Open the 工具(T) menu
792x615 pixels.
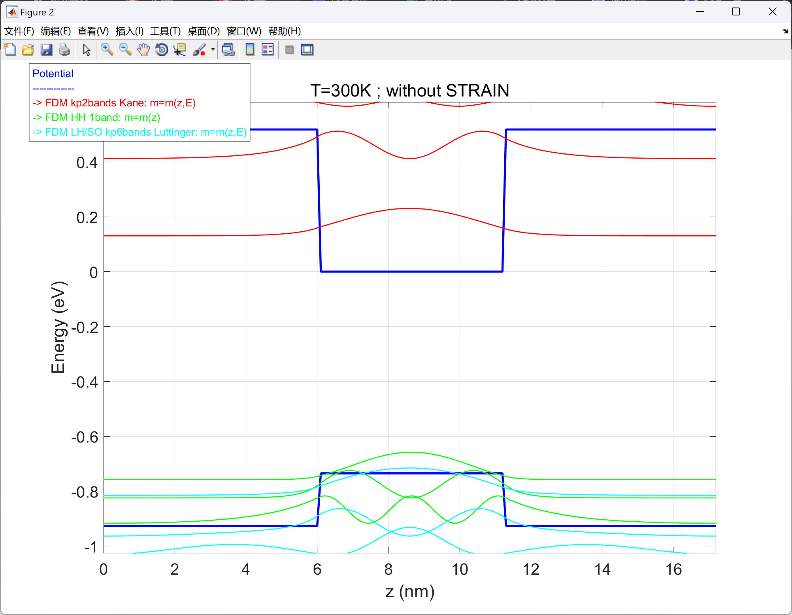(x=165, y=31)
